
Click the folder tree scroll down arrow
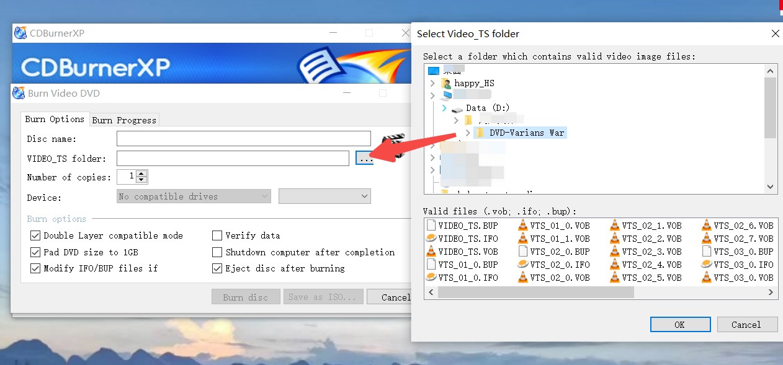(771, 187)
